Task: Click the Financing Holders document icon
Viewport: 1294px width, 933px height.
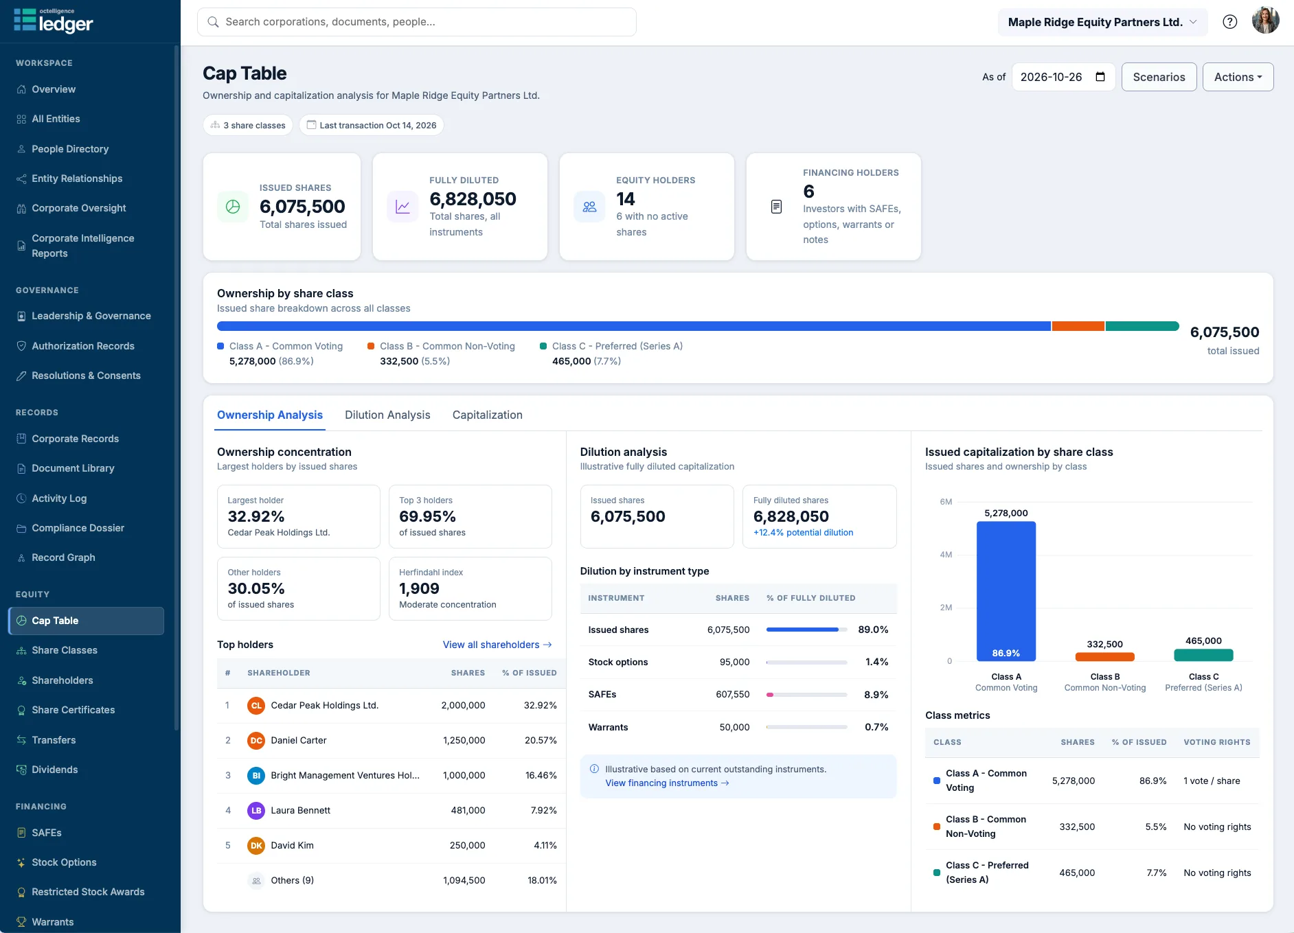Action: coord(776,207)
